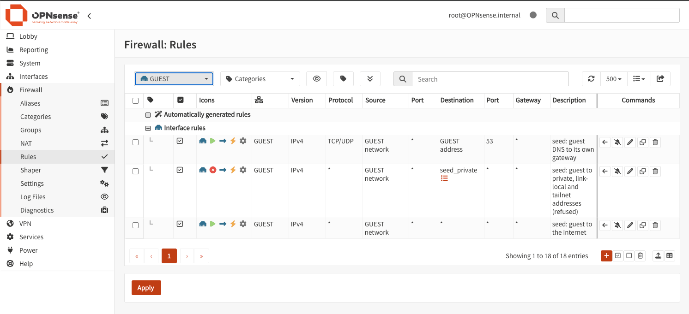Open the 500 rows-per-page dropdown

pyautogui.click(x=614, y=79)
